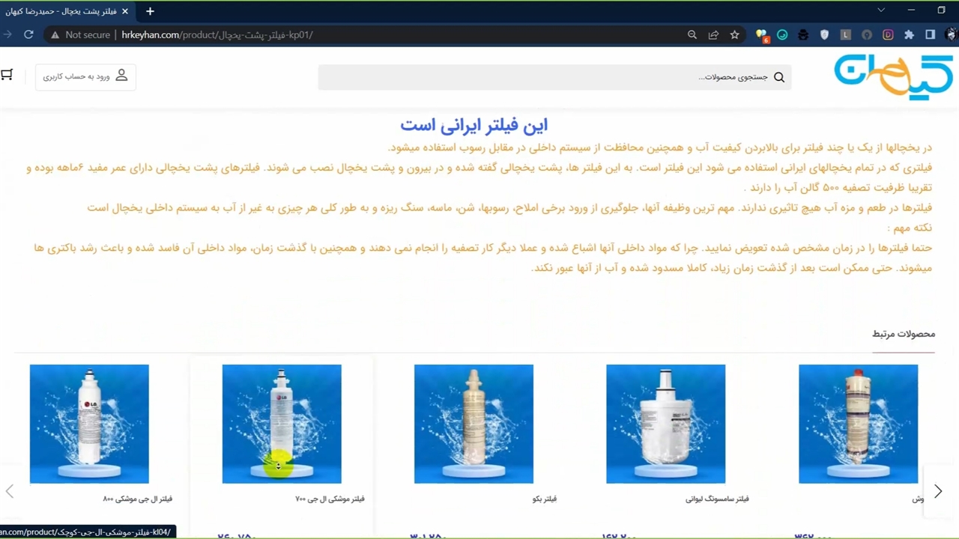
Task: Expand the tab search chevron in title bar
Action: click(881, 10)
